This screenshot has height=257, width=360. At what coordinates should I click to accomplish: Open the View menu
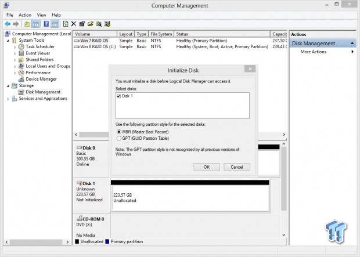tap(42, 15)
